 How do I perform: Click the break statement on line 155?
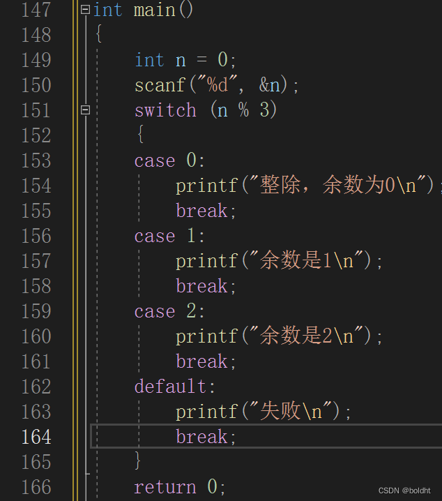206,211
